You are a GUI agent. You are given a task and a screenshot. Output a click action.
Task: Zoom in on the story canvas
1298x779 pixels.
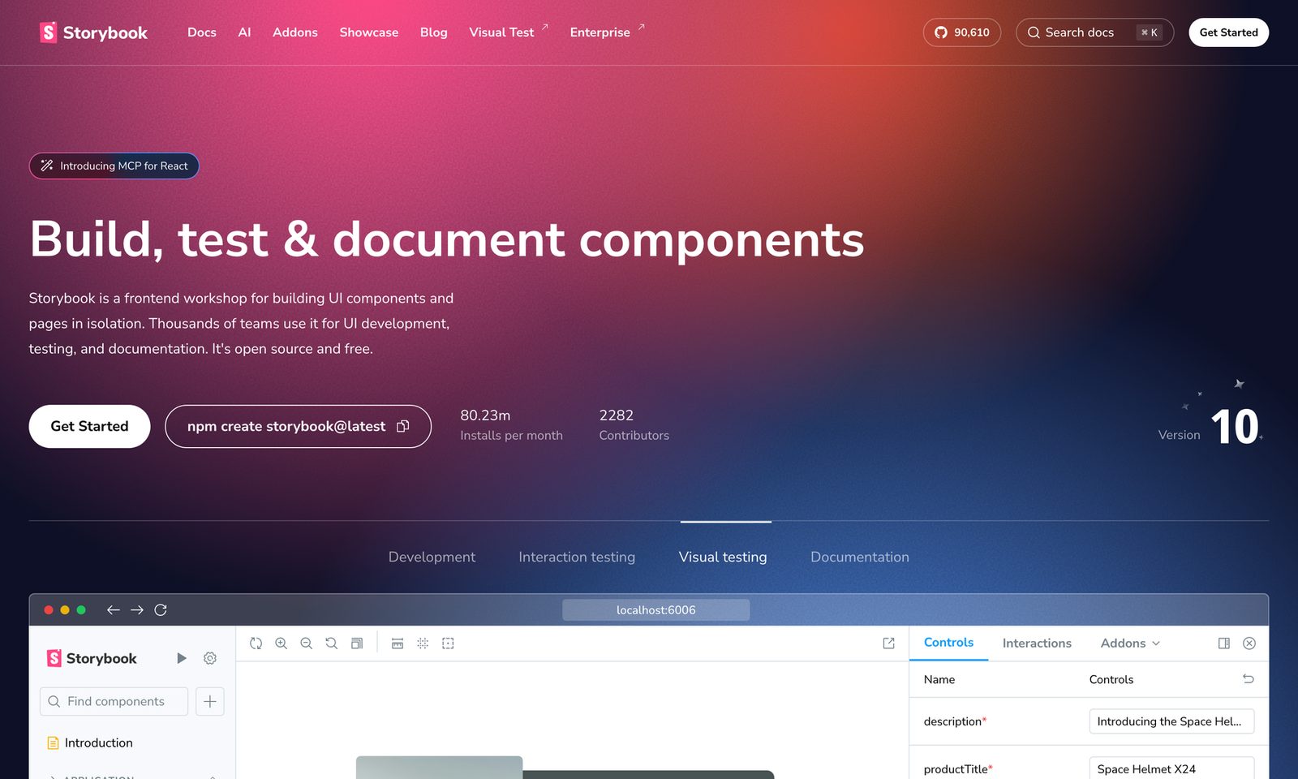coord(282,643)
